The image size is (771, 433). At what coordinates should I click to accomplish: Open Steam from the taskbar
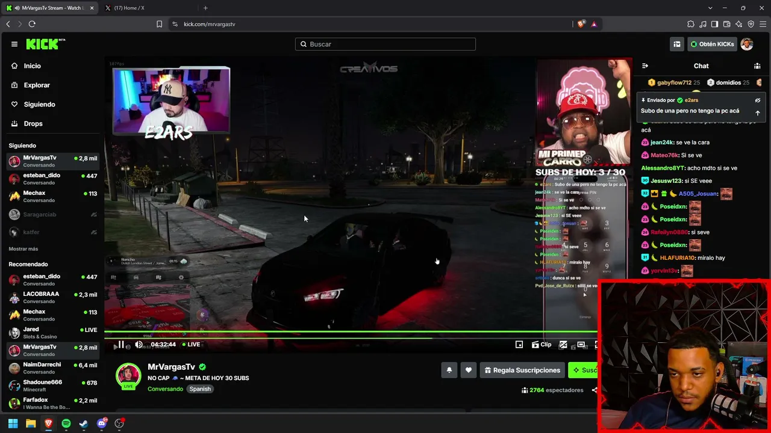click(x=84, y=423)
